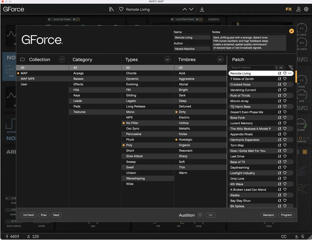The height and width of the screenshot is (240, 312).
Task: Open the user account icon
Action: [x=298, y=9]
